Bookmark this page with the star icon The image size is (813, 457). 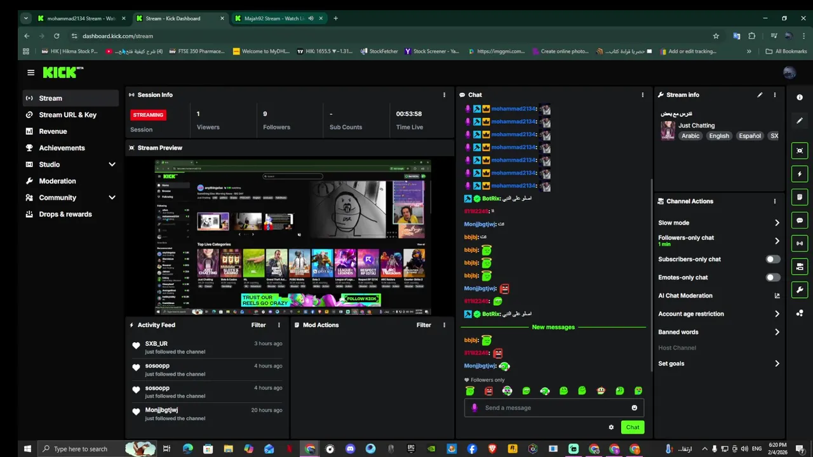[x=716, y=36]
